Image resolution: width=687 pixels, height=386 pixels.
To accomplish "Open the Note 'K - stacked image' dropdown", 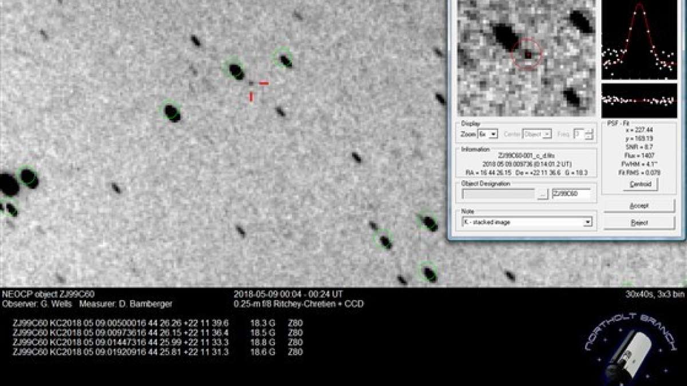I will (x=527, y=222).
